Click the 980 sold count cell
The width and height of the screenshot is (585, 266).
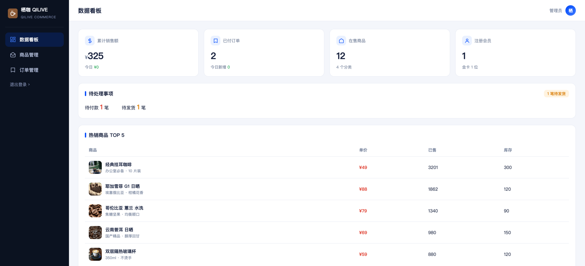pos(432,233)
